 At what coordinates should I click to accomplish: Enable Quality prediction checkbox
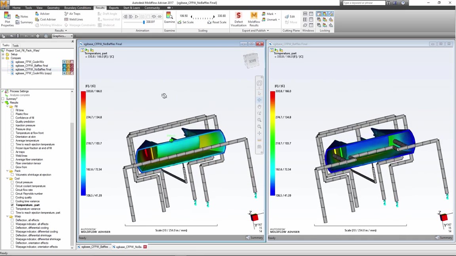click(x=12, y=122)
